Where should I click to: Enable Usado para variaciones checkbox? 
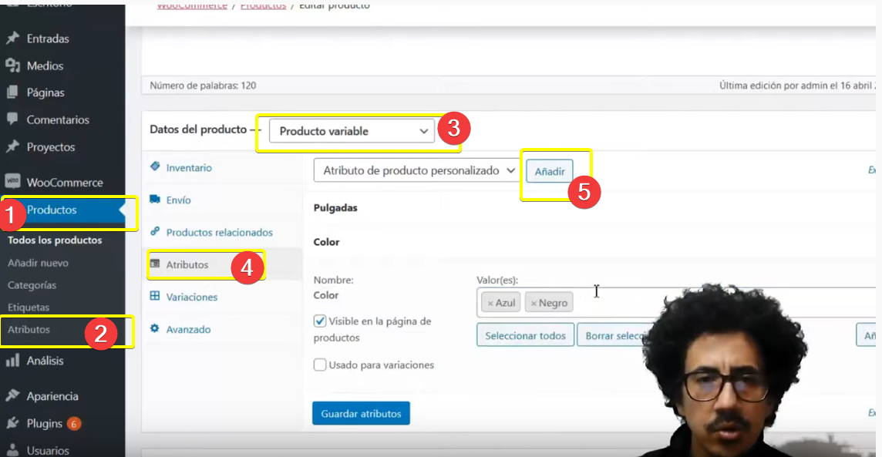[x=319, y=365]
